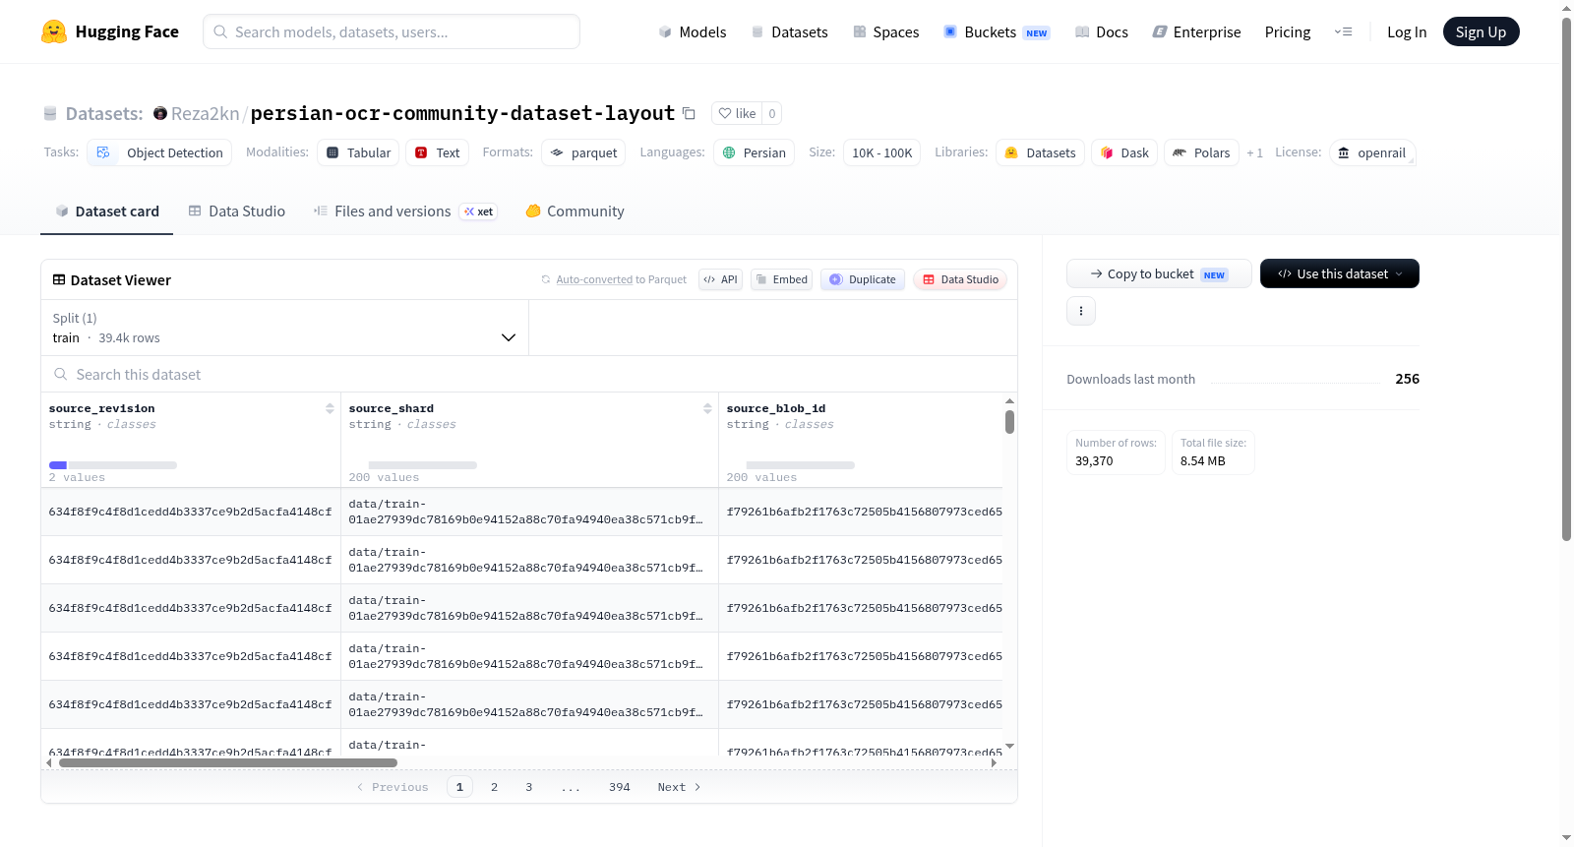
Task: Switch to Files and versions tab
Action: (x=404, y=211)
